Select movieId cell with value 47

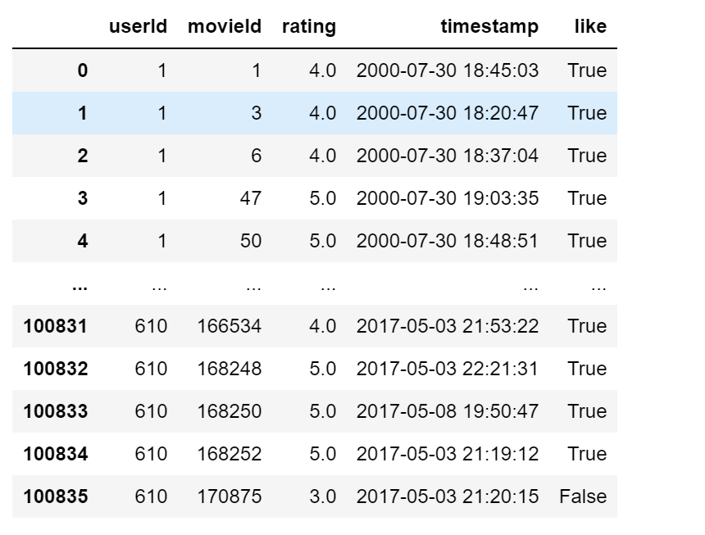pyautogui.click(x=251, y=198)
